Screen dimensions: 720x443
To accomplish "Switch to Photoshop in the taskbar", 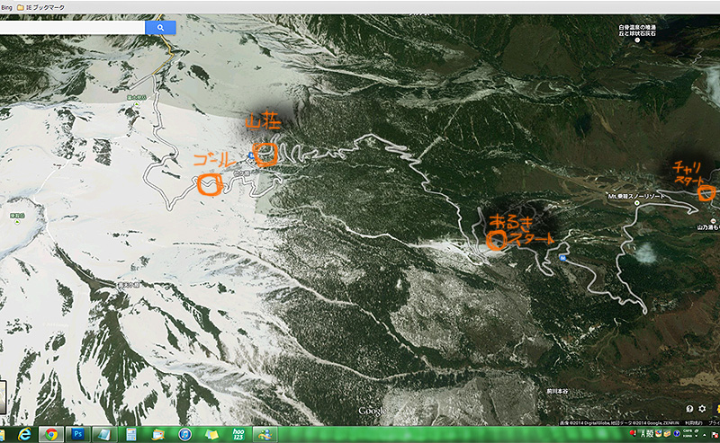I will [77, 434].
